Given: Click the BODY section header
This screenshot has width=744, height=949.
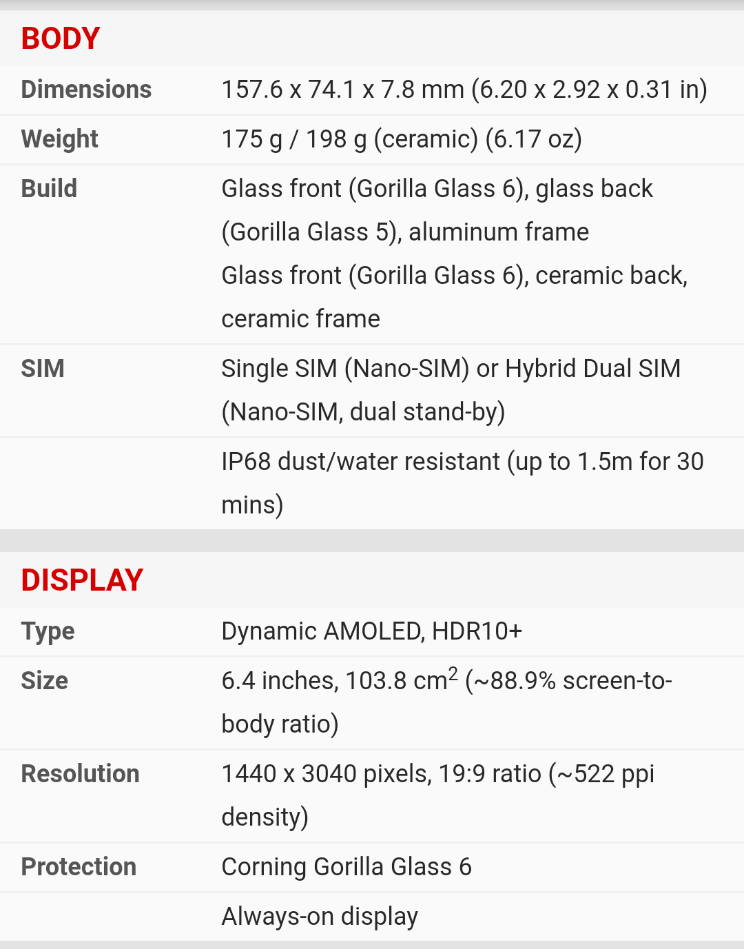Looking at the screenshot, I should point(61,39).
